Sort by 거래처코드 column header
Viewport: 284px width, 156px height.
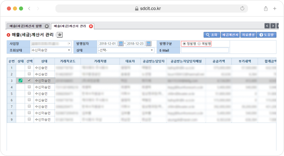[68, 61]
